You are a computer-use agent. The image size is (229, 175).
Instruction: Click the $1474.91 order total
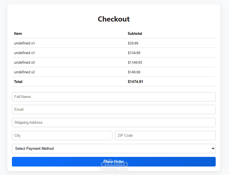pyautogui.click(x=135, y=82)
